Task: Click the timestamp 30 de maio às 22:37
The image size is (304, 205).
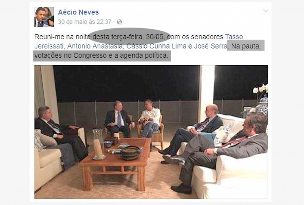Action: 84,22
